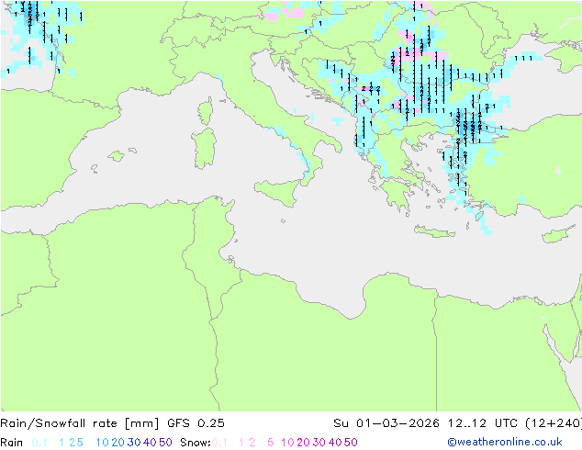Pick the snow legend 20 value
This screenshot has width=582, height=450.
tap(303, 443)
